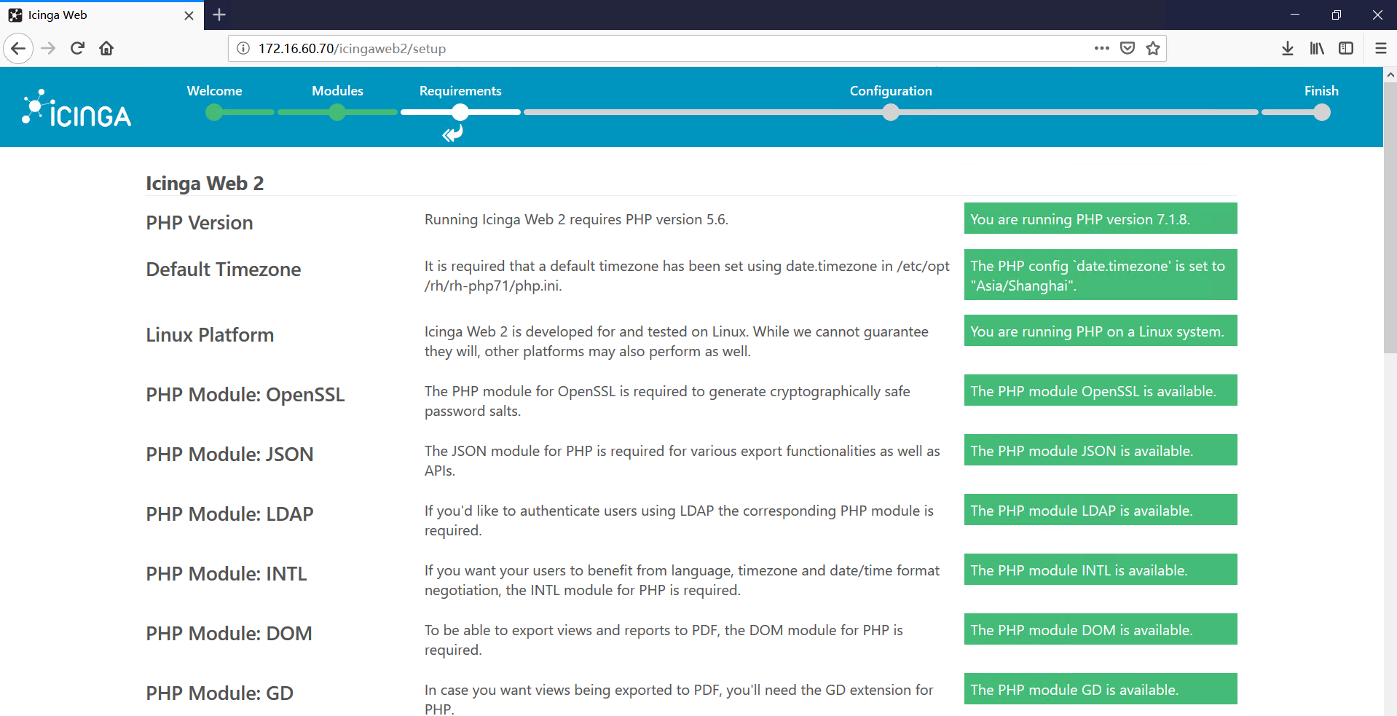
Task: Click the 'Asia/Shanghai' timezone status box
Action: 1101,275
